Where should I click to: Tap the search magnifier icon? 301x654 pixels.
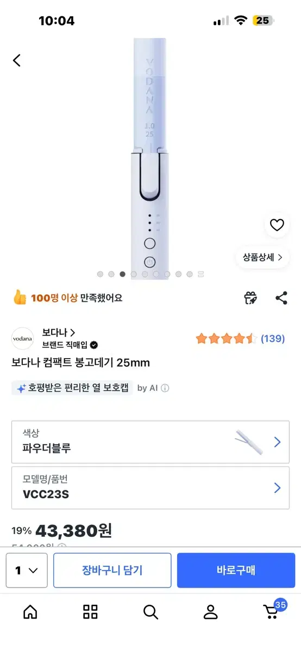tap(150, 611)
